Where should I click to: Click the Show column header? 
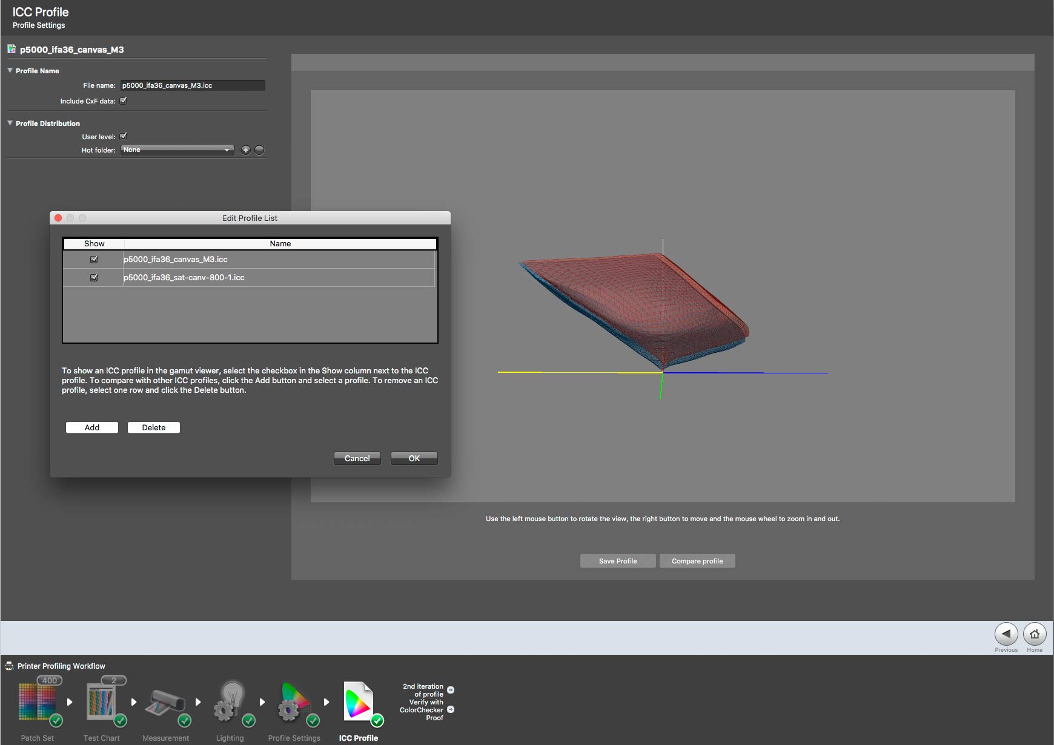[x=94, y=244]
